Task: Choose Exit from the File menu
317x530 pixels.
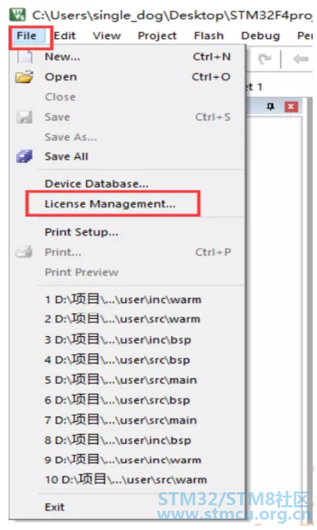Action: (54, 507)
